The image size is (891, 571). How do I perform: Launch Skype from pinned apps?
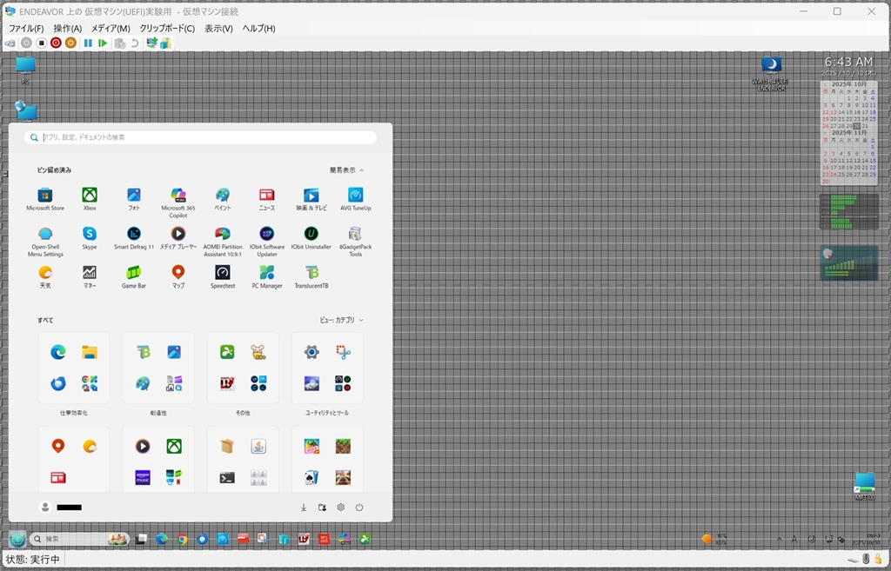click(90, 238)
